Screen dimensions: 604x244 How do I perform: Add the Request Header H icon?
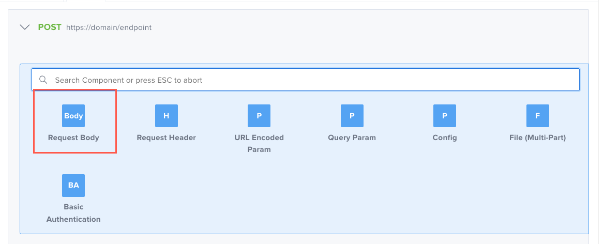point(166,116)
